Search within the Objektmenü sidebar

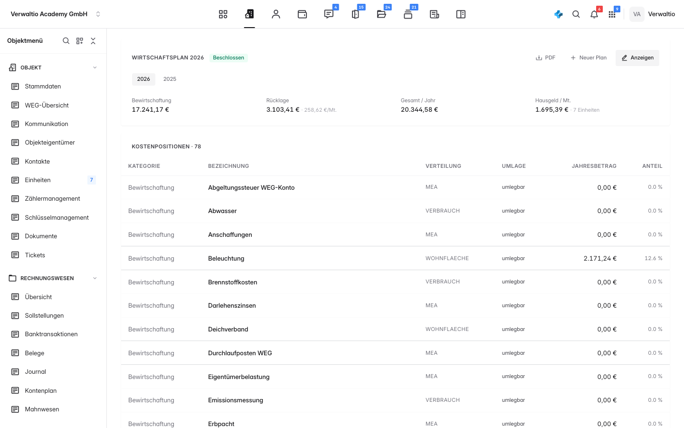pos(66,41)
